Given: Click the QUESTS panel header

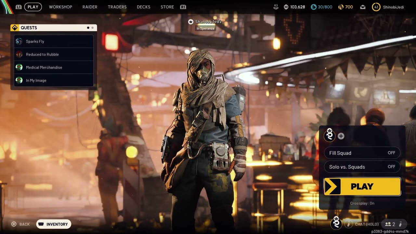Looking at the screenshot, I should tap(54, 28).
